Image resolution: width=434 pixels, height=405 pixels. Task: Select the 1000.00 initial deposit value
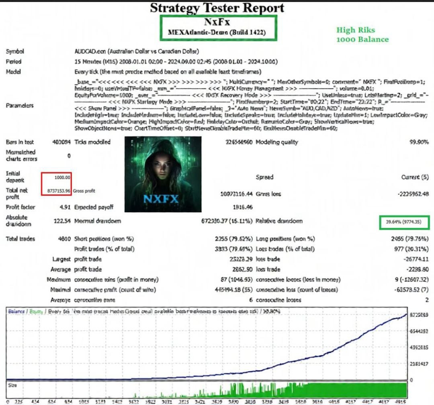click(62, 177)
